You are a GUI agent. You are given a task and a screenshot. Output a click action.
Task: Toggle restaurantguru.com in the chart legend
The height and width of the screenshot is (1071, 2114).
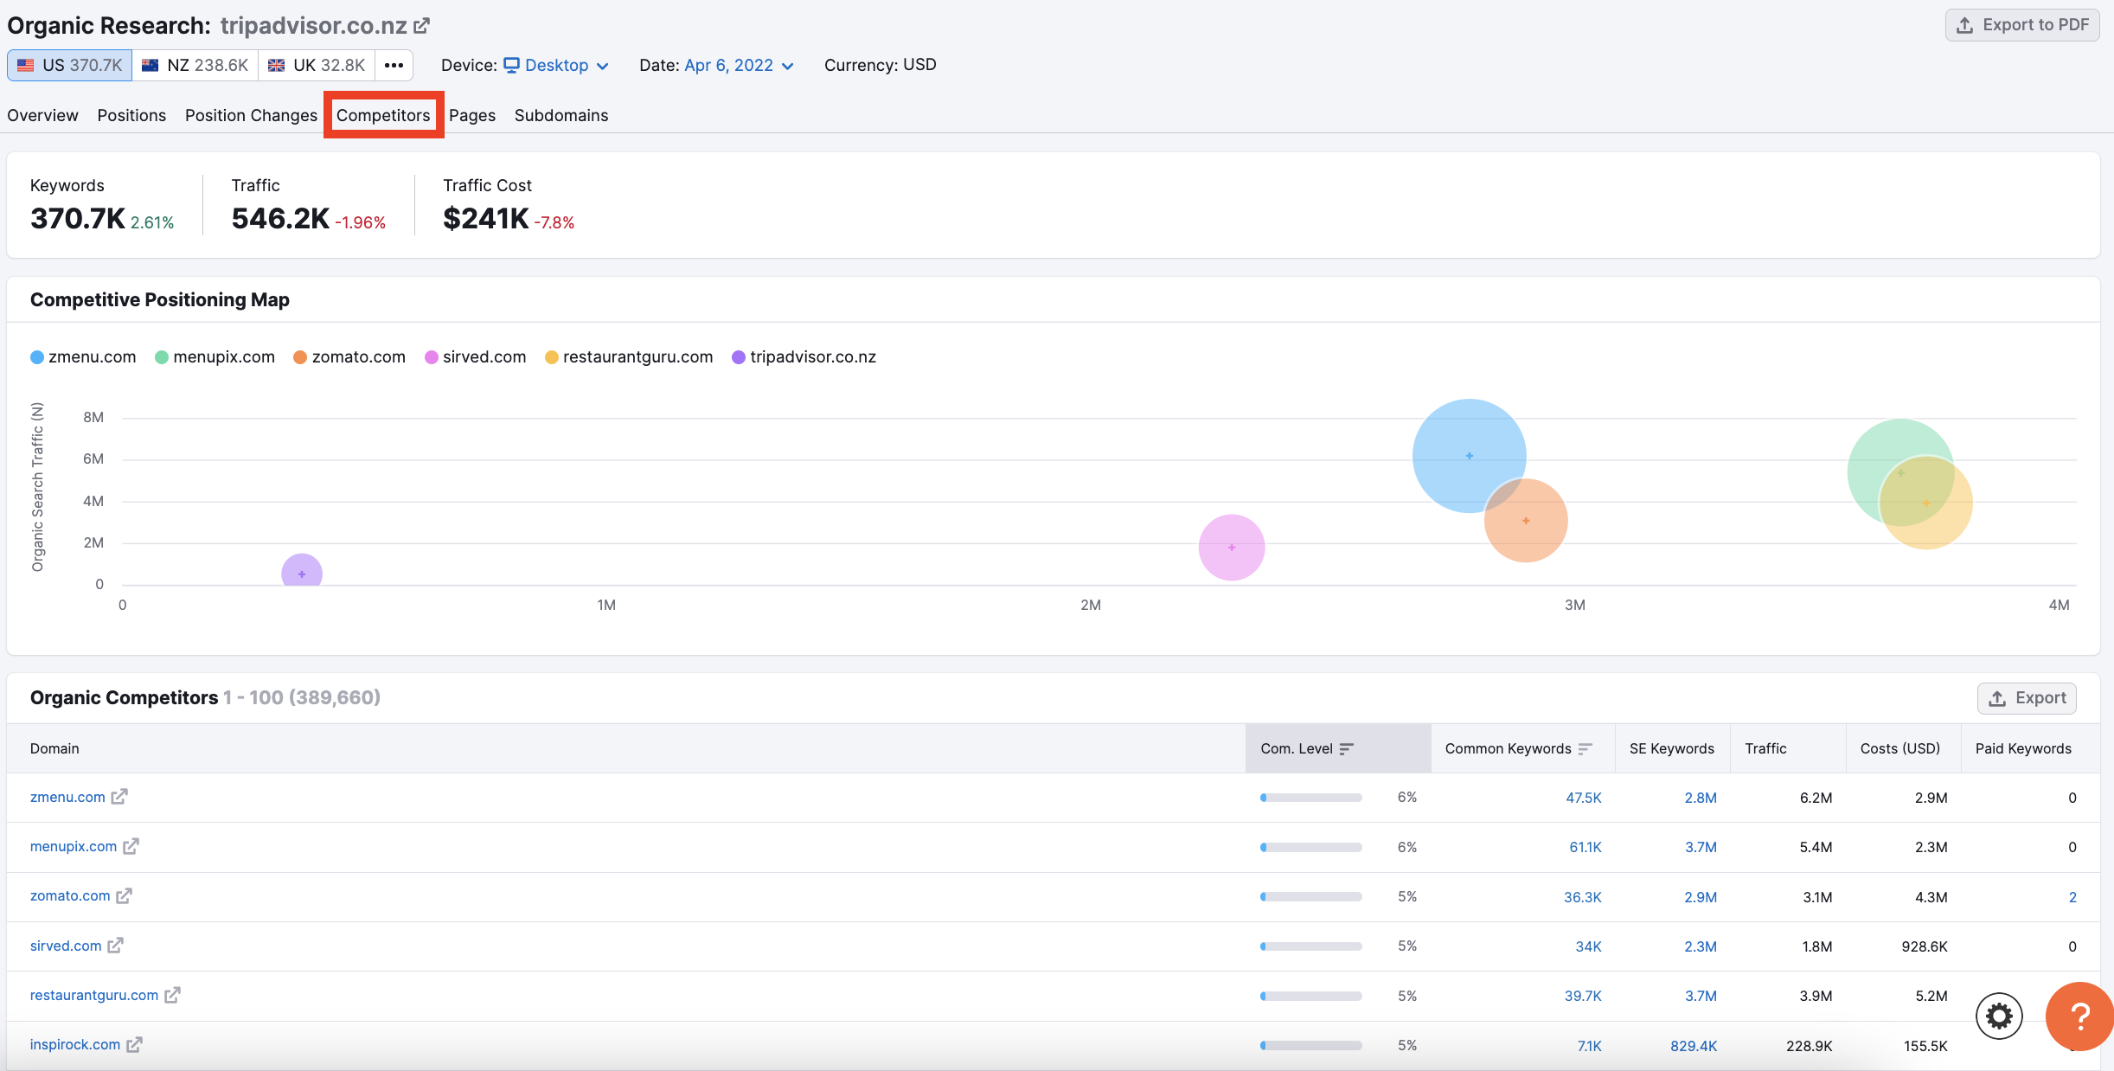coord(629,357)
